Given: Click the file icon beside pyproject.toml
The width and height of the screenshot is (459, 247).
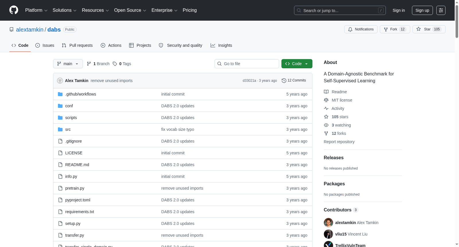Looking at the screenshot, I should tap(60, 200).
